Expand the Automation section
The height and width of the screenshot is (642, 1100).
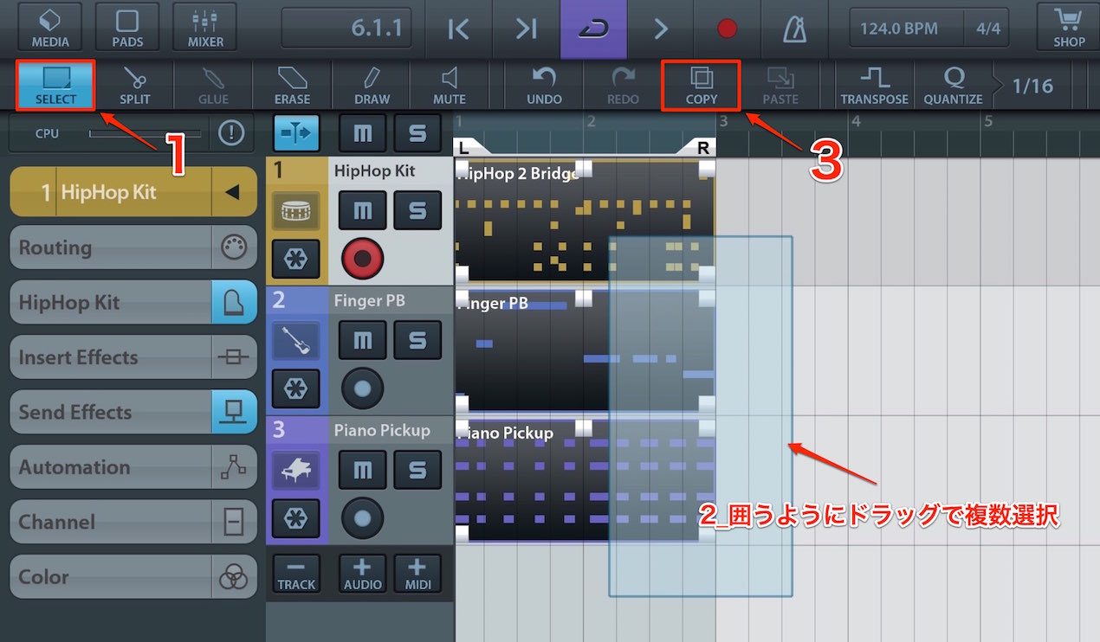[133, 467]
